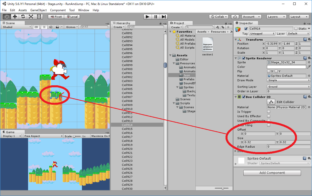Viewport: 312px width, 196px height.
Task: Toggle Box Collider 2D enabled checkbox
Action: point(244,97)
